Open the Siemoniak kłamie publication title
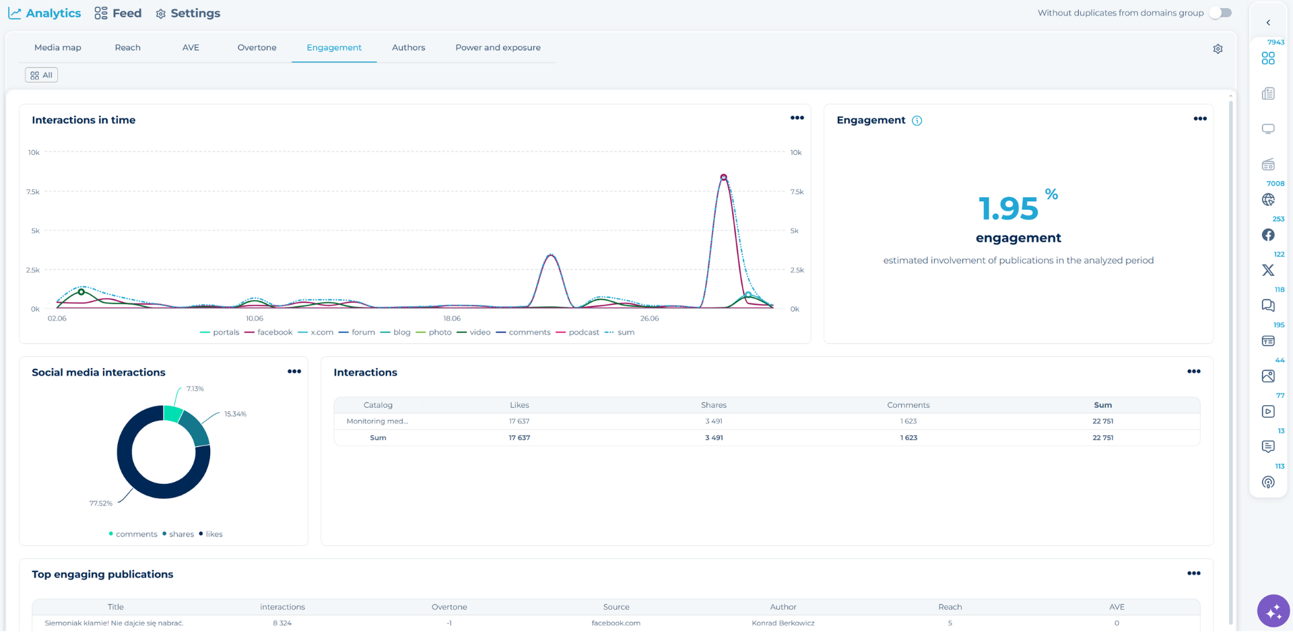The image size is (1293, 632). [x=114, y=623]
